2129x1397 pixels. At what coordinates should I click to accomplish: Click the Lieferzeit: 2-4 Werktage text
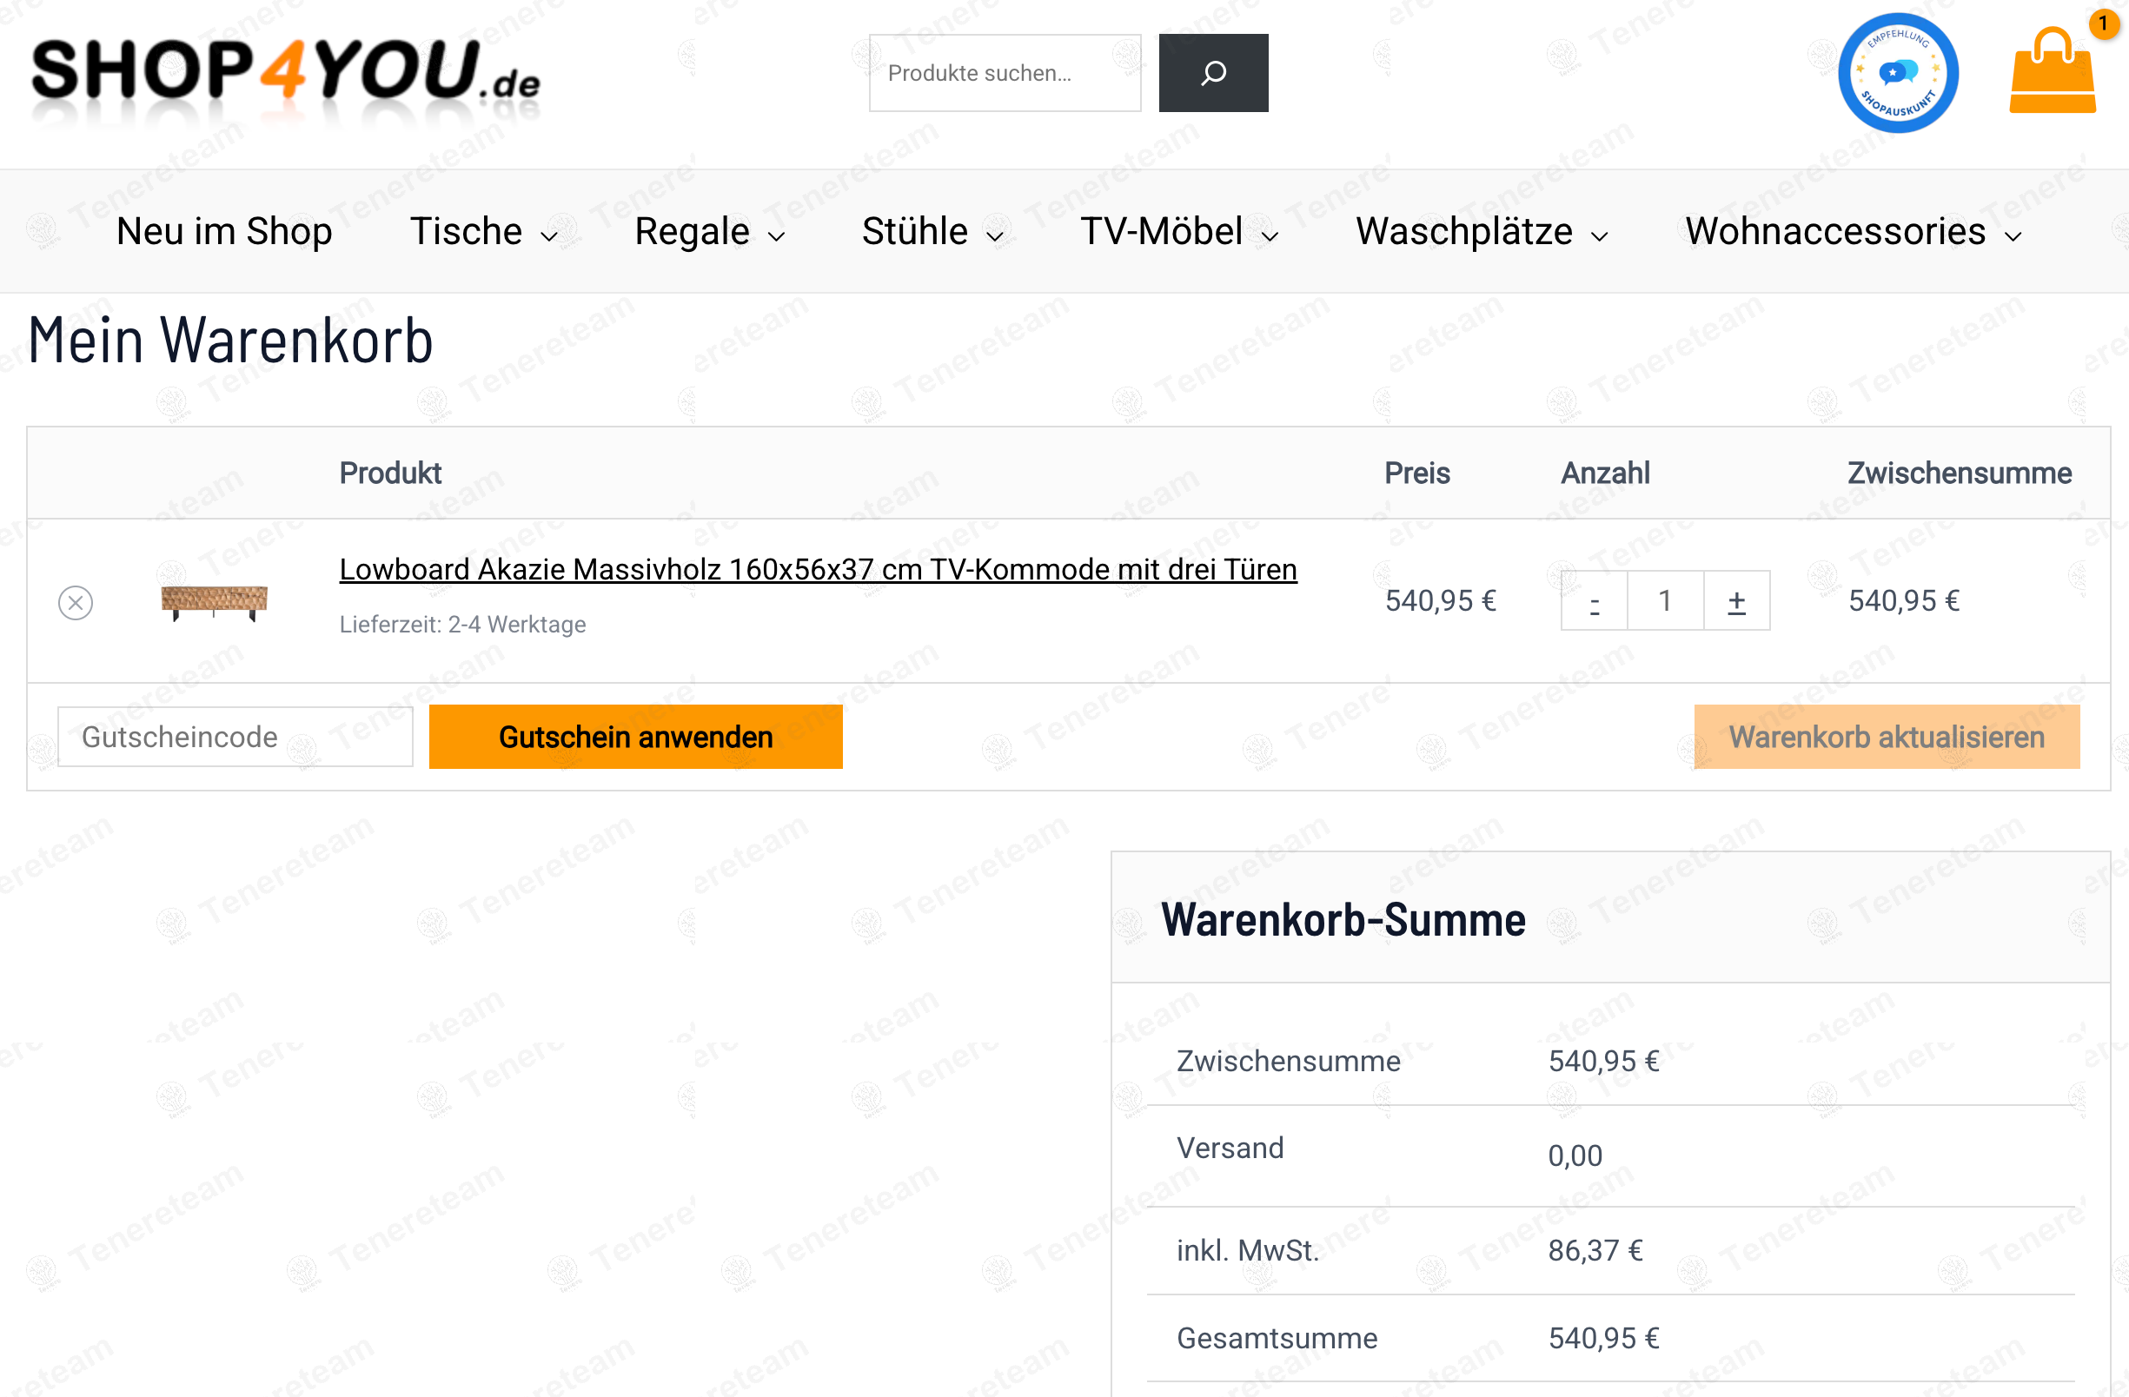(x=462, y=625)
